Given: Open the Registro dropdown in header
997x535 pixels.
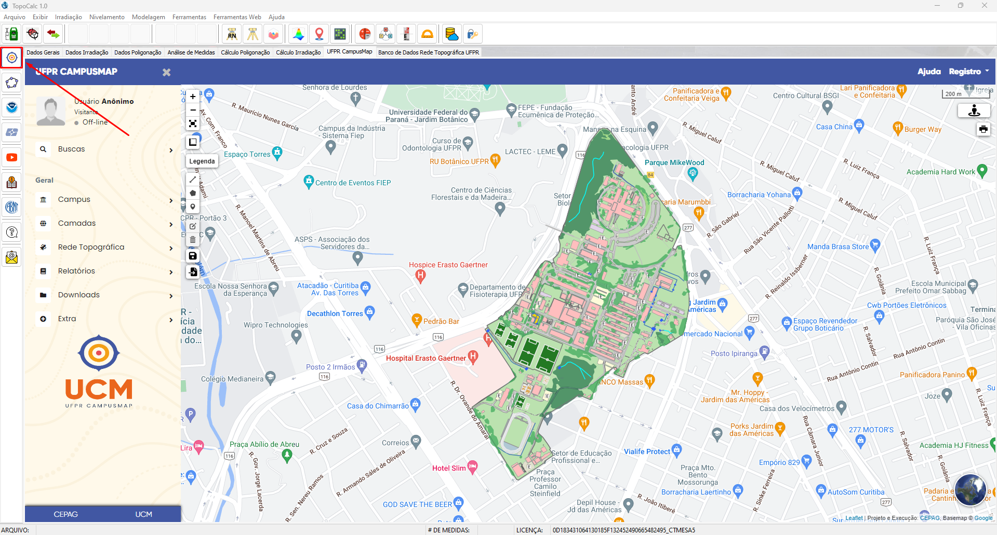Looking at the screenshot, I should (968, 72).
